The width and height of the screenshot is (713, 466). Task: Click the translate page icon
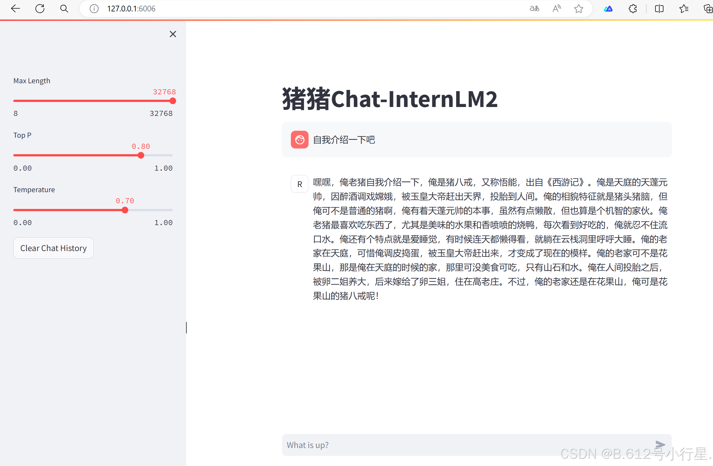534,9
